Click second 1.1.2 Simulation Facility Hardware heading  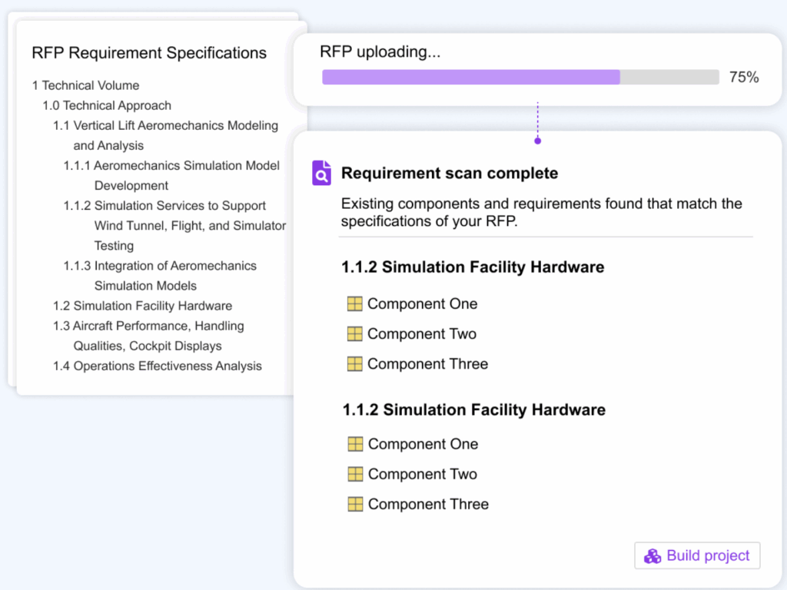point(473,410)
